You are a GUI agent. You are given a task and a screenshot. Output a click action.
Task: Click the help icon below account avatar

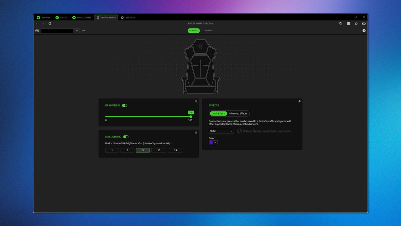click(364, 31)
